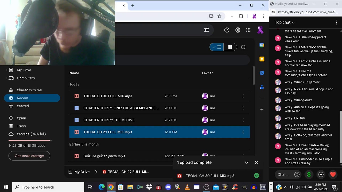Click storage usage progress bar

pos(30,140)
